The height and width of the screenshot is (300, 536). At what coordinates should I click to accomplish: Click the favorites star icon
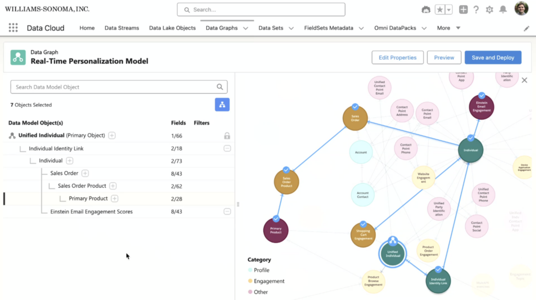440,9
